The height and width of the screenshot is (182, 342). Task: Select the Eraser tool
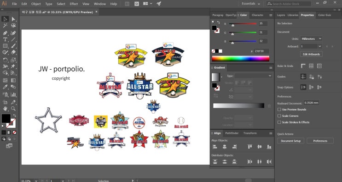pyautogui.click(x=13, y=52)
